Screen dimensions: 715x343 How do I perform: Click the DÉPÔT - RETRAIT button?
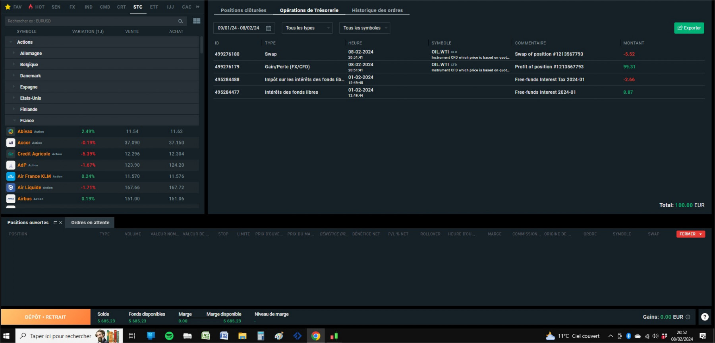[x=46, y=317]
